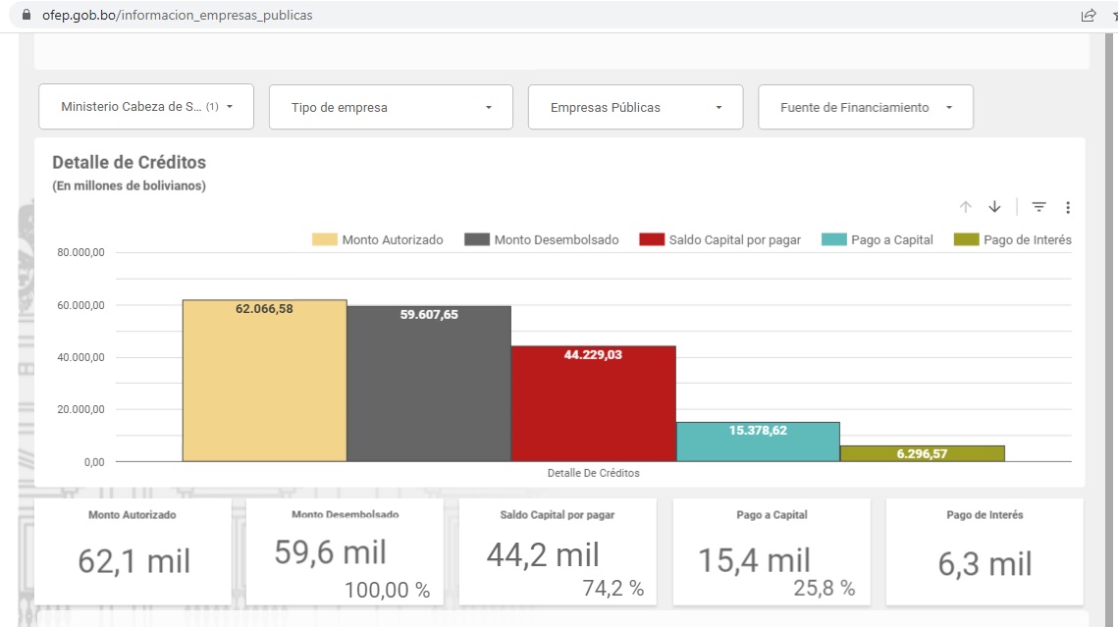Click the padlock site security icon
The width and height of the screenshot is (1118, 627).
[x=27, y=15]
